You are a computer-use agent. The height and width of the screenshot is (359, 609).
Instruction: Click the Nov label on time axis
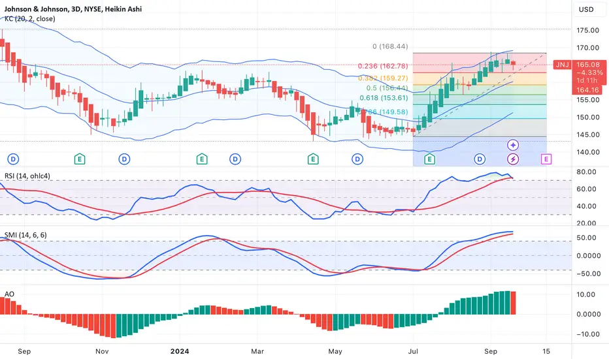click(x=102, y=351)
